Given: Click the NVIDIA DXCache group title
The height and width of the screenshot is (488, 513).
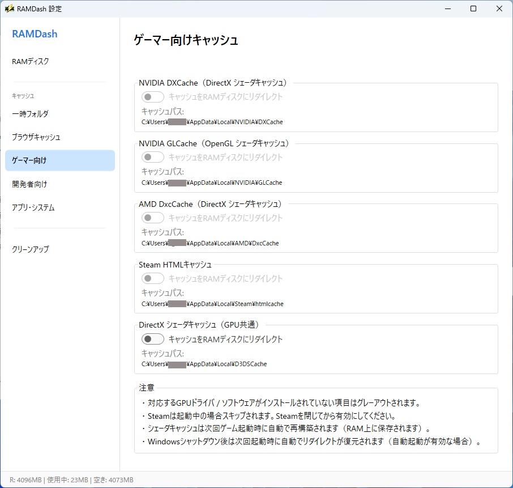Looking at the screenshot, I should coord(213,83).
